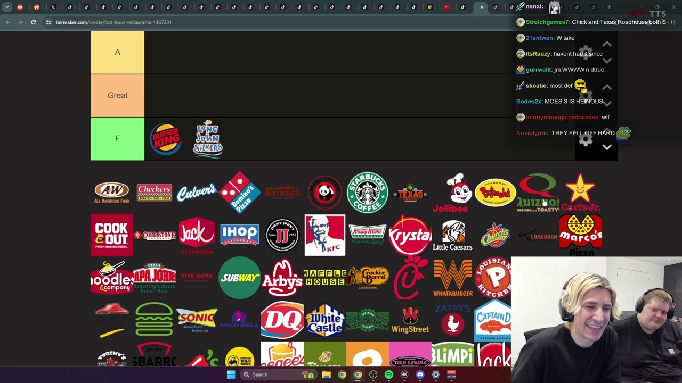Click the Culver's logo
This screenshot has width=682, height=383.
(x=197, y=193)
